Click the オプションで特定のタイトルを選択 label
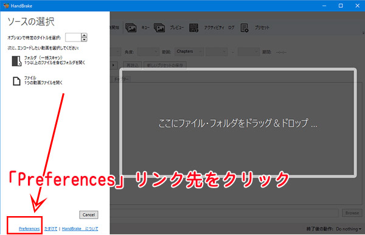Viewport: 365px width, 235px height. click(34, 38)
